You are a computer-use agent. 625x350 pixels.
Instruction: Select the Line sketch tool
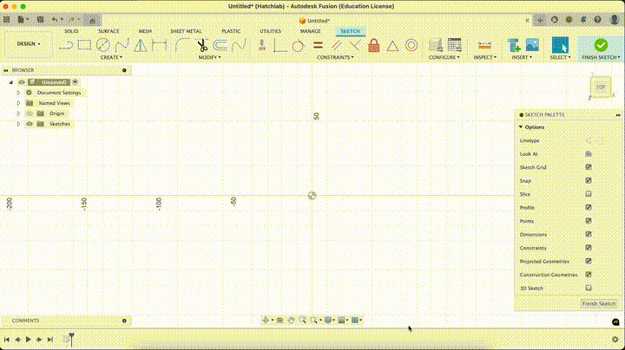[x=66, y=45]
